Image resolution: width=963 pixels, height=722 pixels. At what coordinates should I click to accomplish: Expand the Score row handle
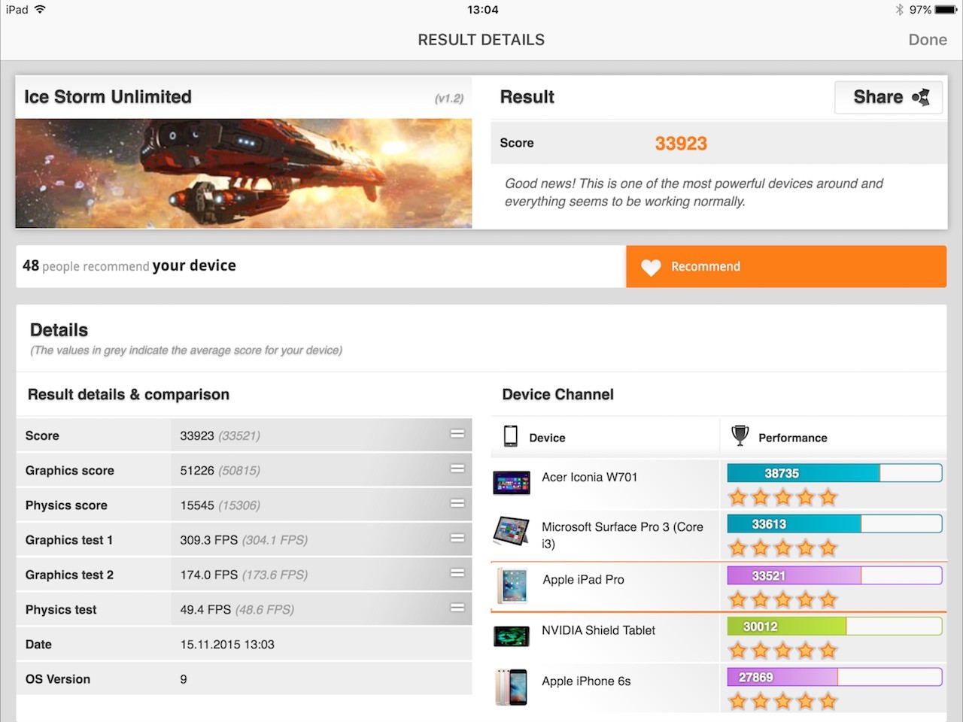tap(457, 434)
